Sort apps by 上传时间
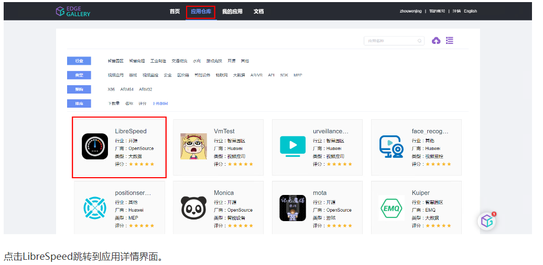 coord(160,103)
